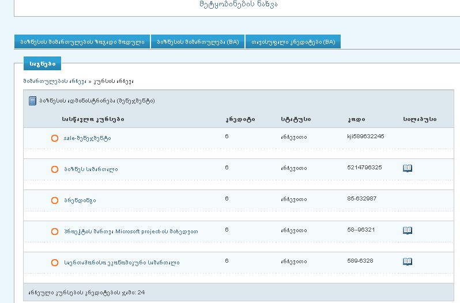Click the სტატუსი column header

click(x=296, y=119)
